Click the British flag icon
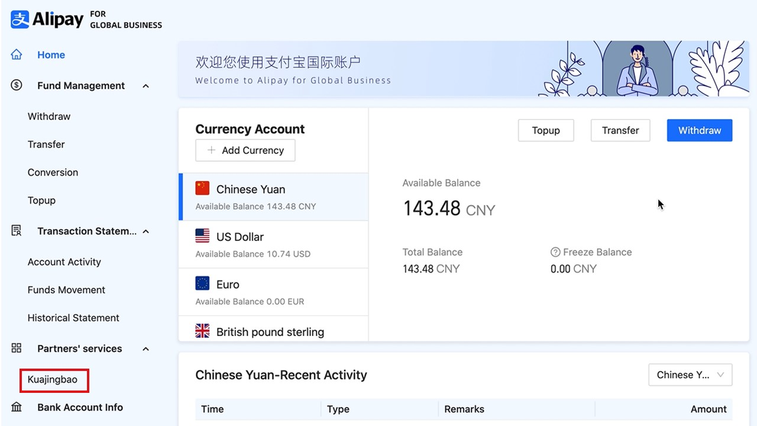Image resolution: width=757 pixels, height=426 pixels. tap(202, 331)
